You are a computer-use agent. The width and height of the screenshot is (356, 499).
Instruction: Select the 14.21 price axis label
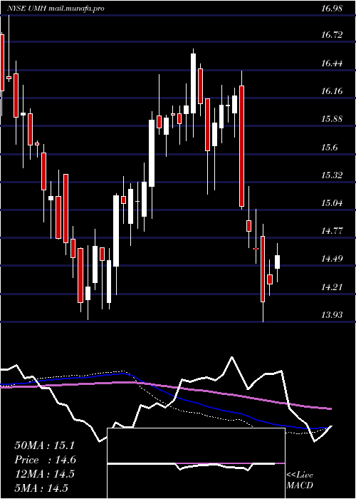(x=332, y=288)
